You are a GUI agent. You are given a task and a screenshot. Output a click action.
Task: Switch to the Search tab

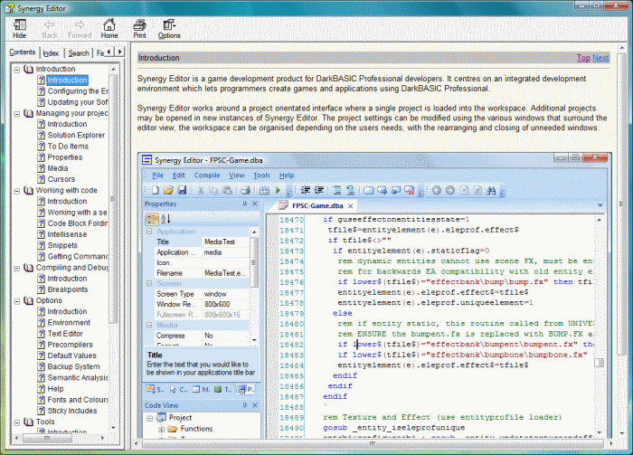pos(79,53)
